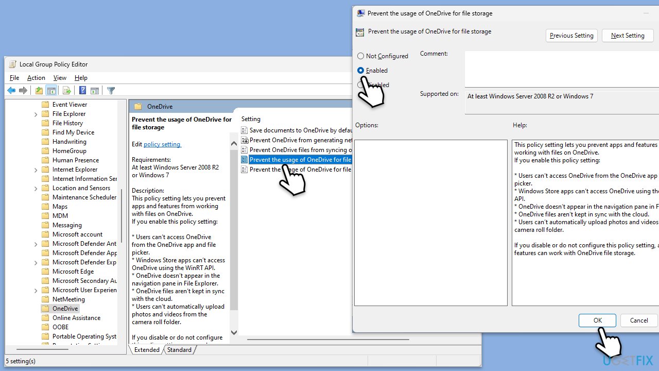The height and width of the screenshot is (371, 659).
Task: Expand the File Explorer tree node
Action: point(36,114)
